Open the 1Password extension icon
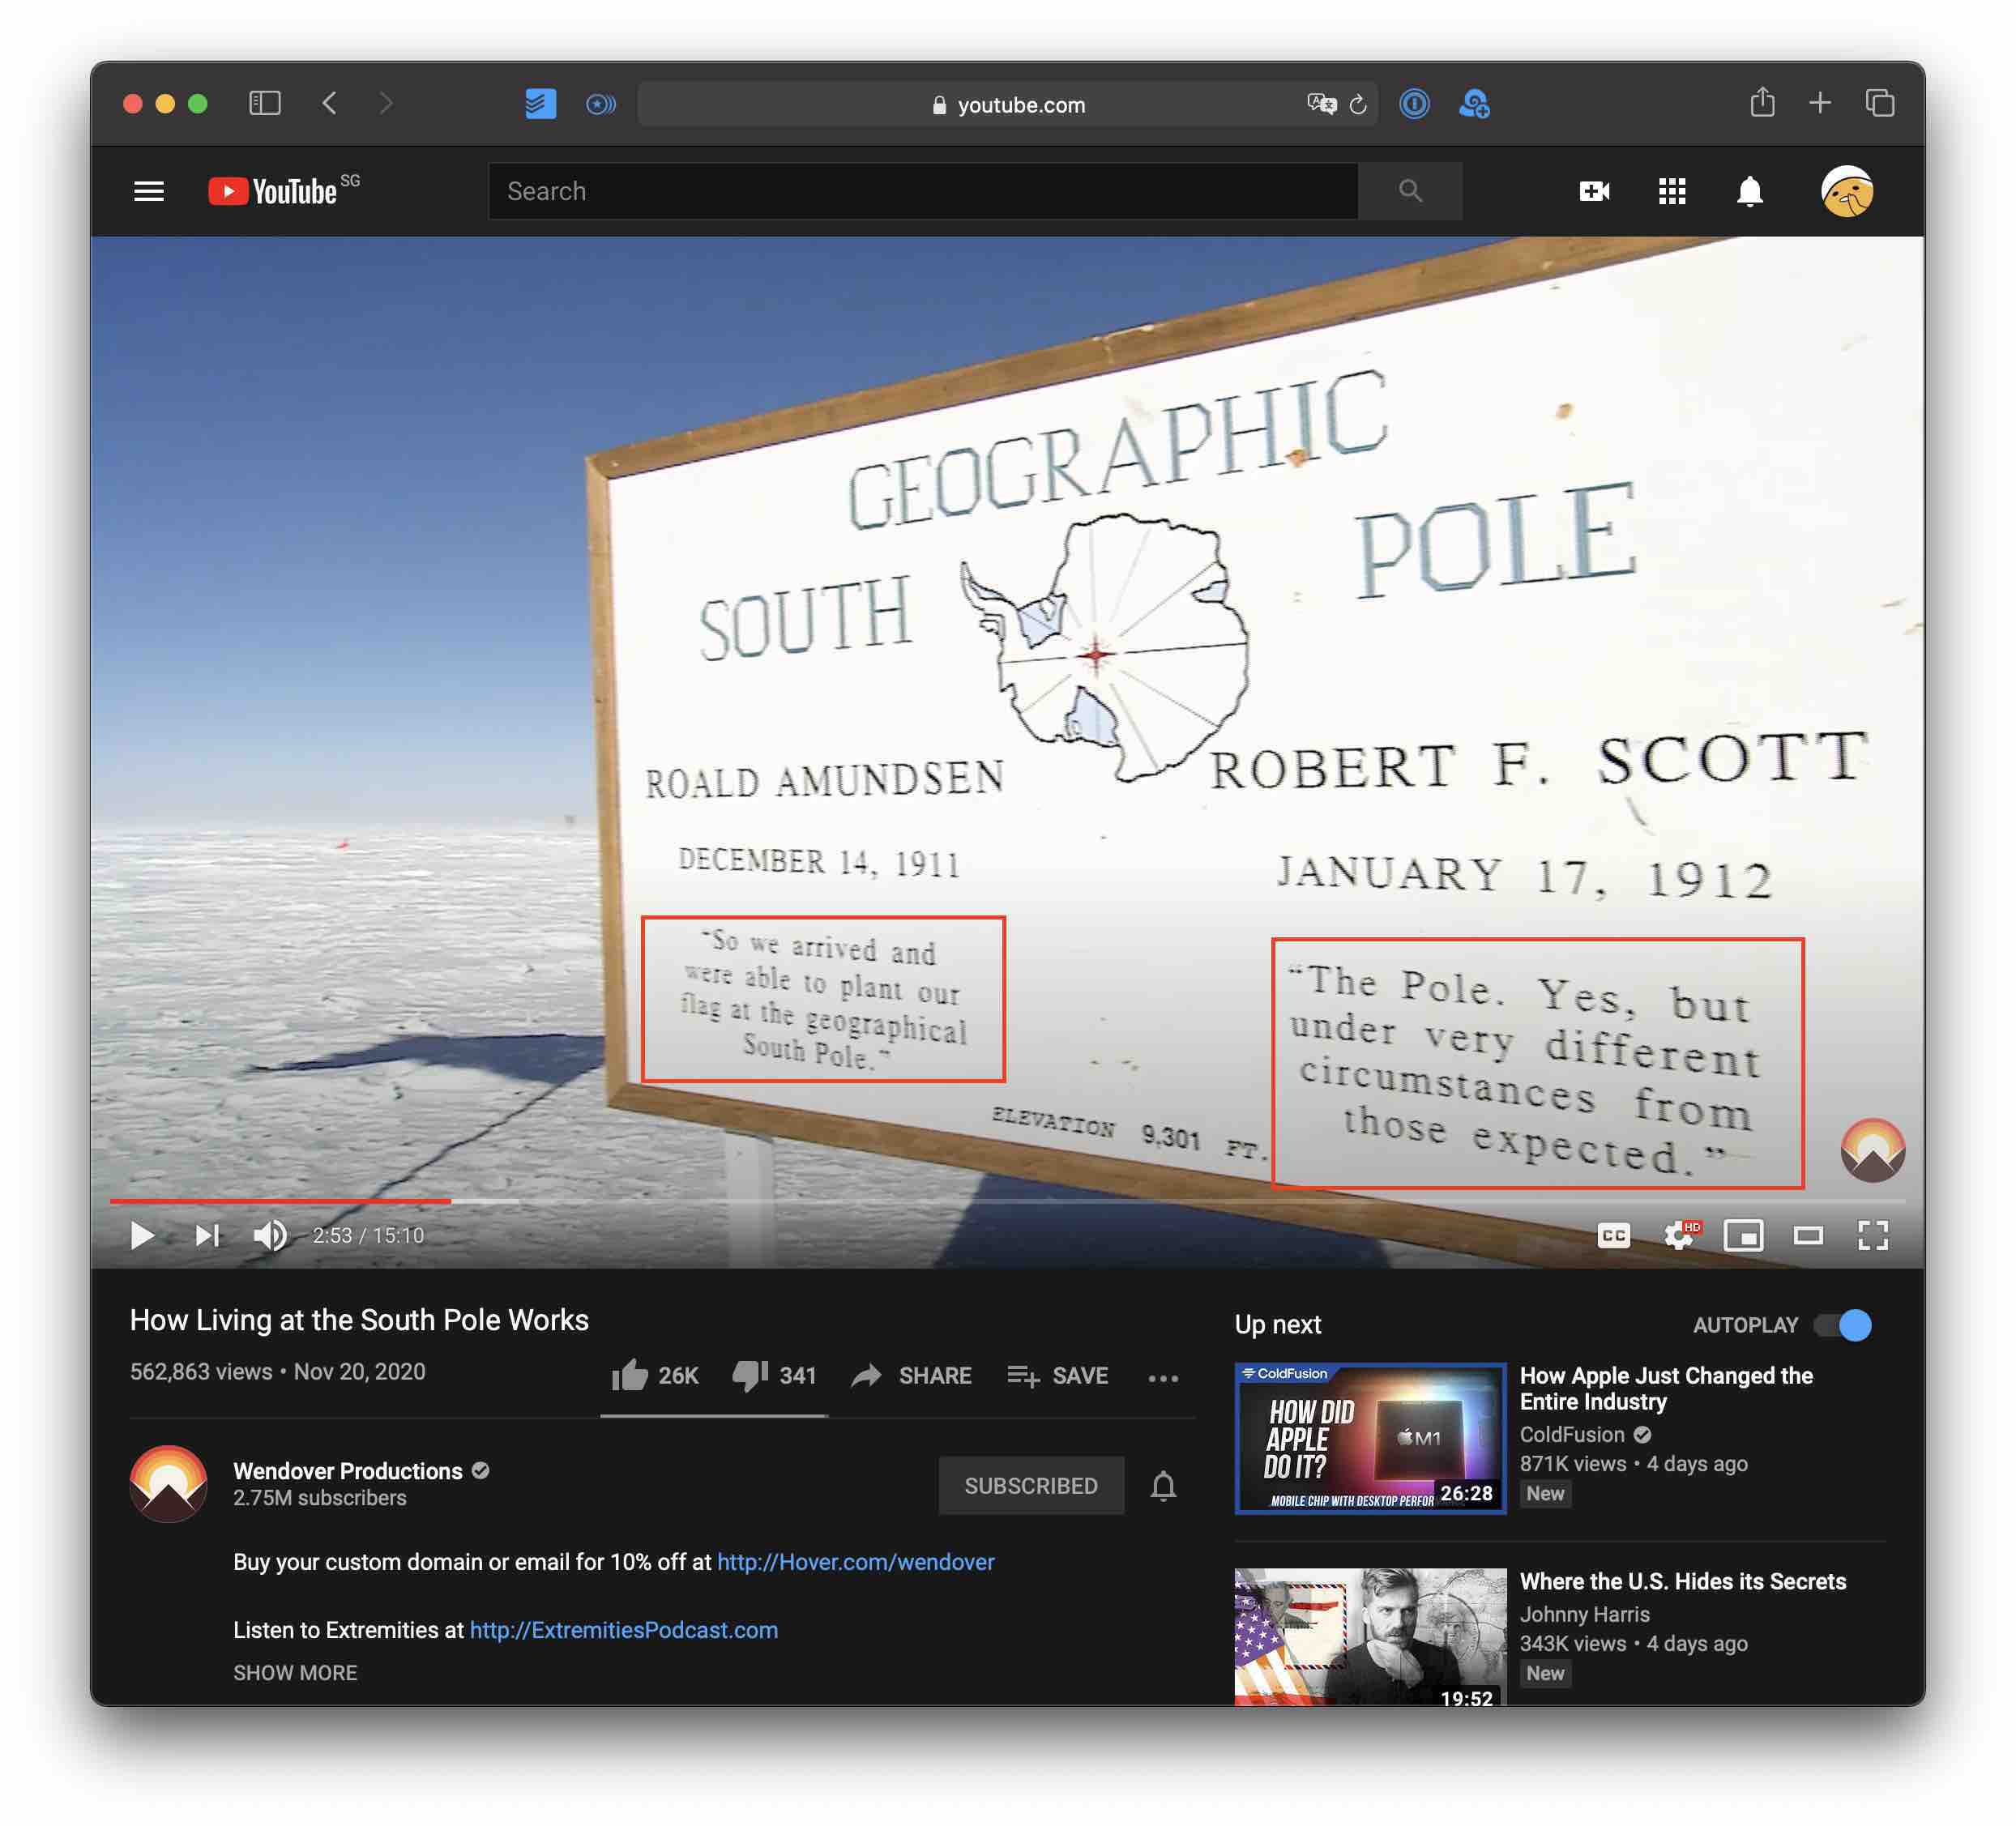 1414,103
